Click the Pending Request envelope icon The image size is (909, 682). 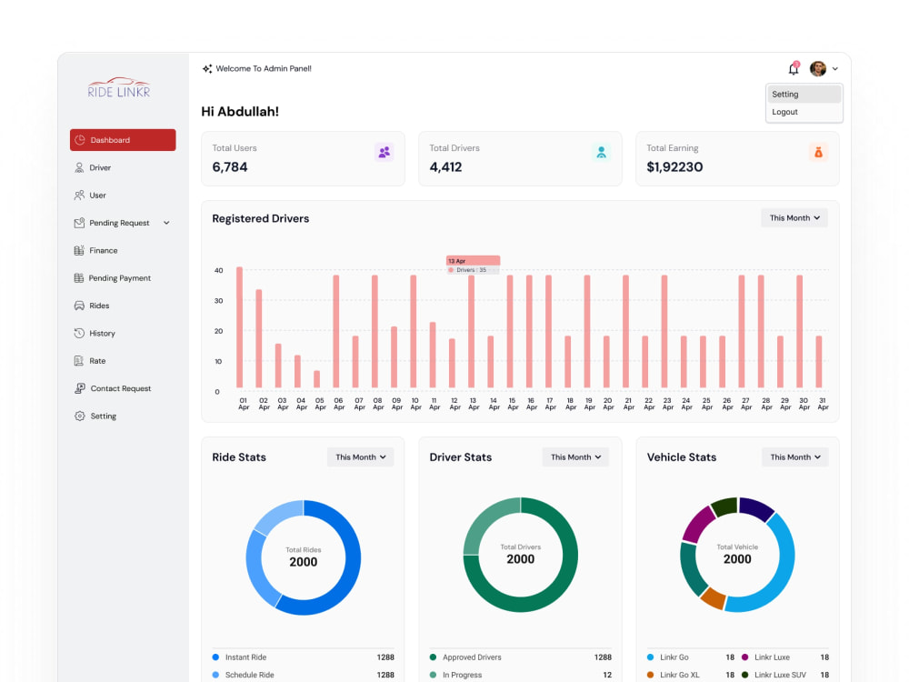[x=79, y=223]
